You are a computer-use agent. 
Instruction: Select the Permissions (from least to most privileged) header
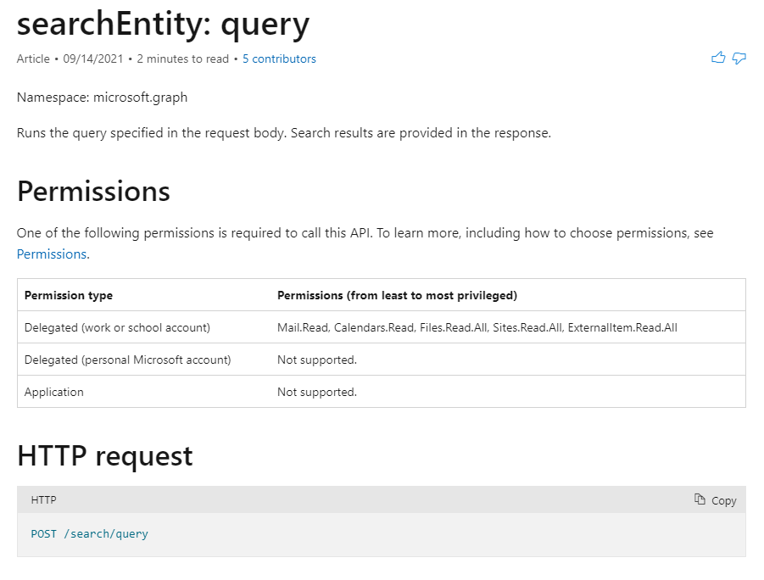pyautogui.click(x=397, y=295)
